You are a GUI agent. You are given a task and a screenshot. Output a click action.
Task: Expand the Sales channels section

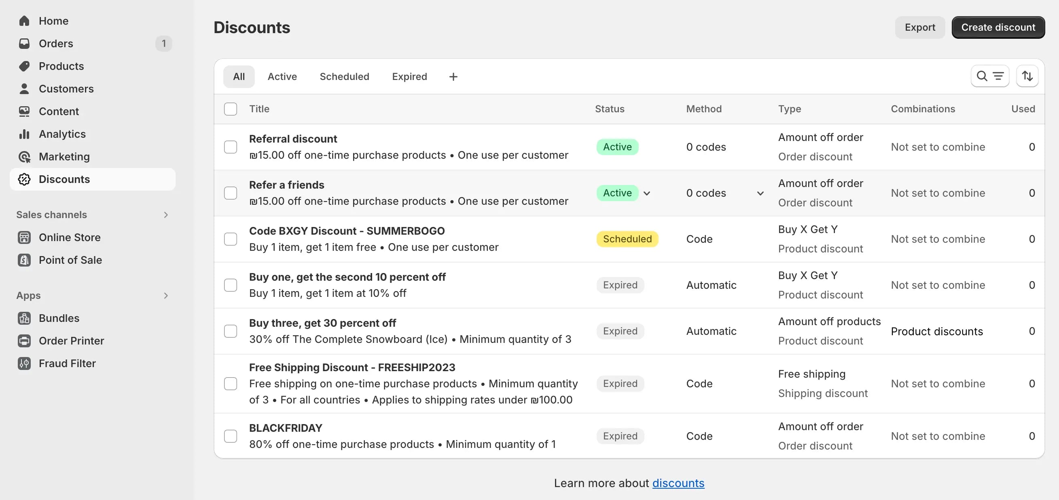click(x=166, y=214)
